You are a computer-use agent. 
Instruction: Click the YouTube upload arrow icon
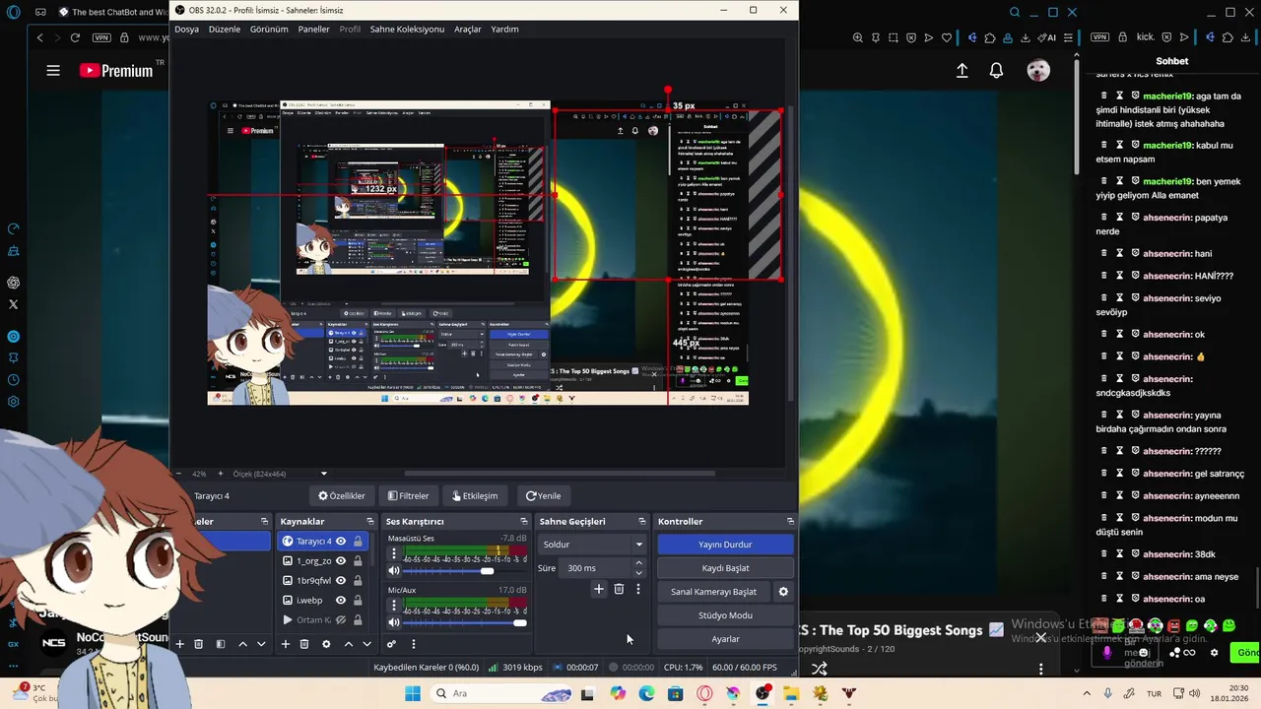coord(962,71)
